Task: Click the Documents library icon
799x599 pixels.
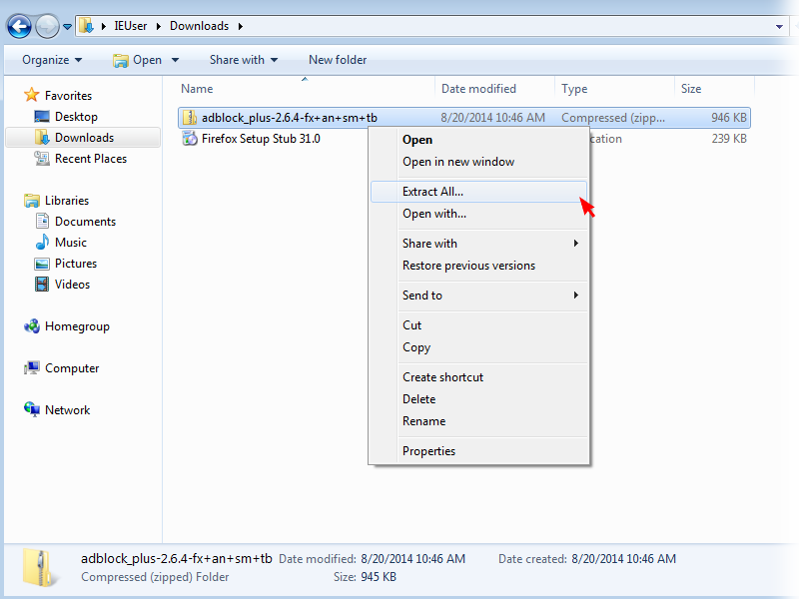Action: click(x=42, y=221)
